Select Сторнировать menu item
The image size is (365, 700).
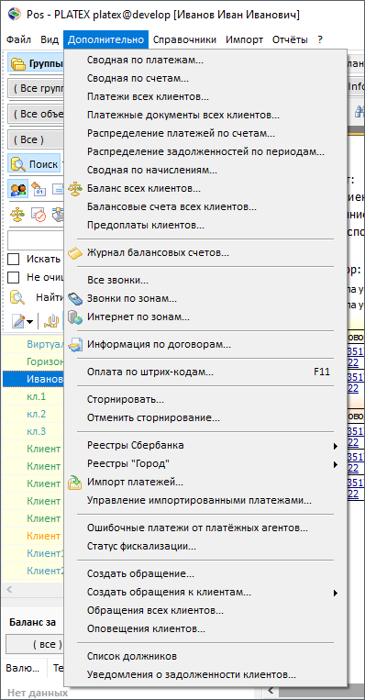tap(205, 400)
